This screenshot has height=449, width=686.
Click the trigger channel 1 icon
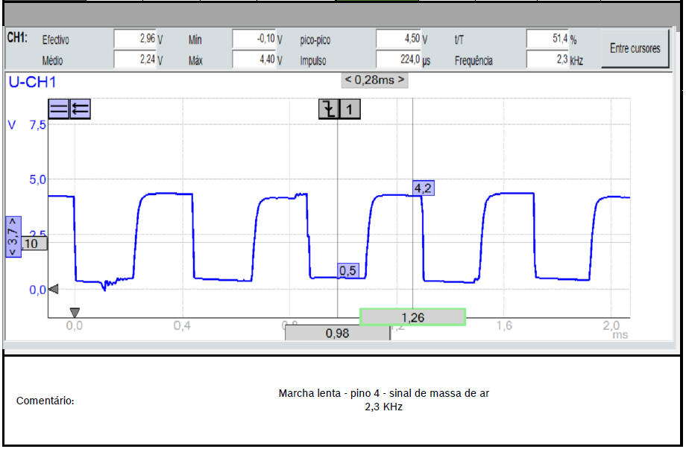tap(350, 109)
